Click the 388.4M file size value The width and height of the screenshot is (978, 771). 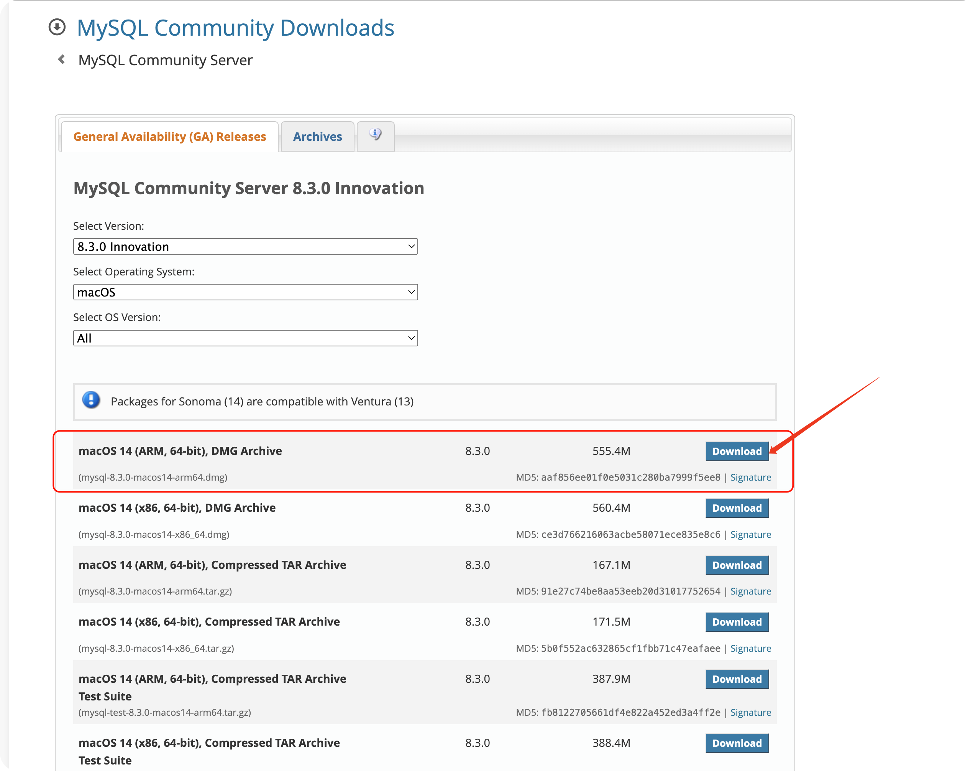tap(611, 743)
